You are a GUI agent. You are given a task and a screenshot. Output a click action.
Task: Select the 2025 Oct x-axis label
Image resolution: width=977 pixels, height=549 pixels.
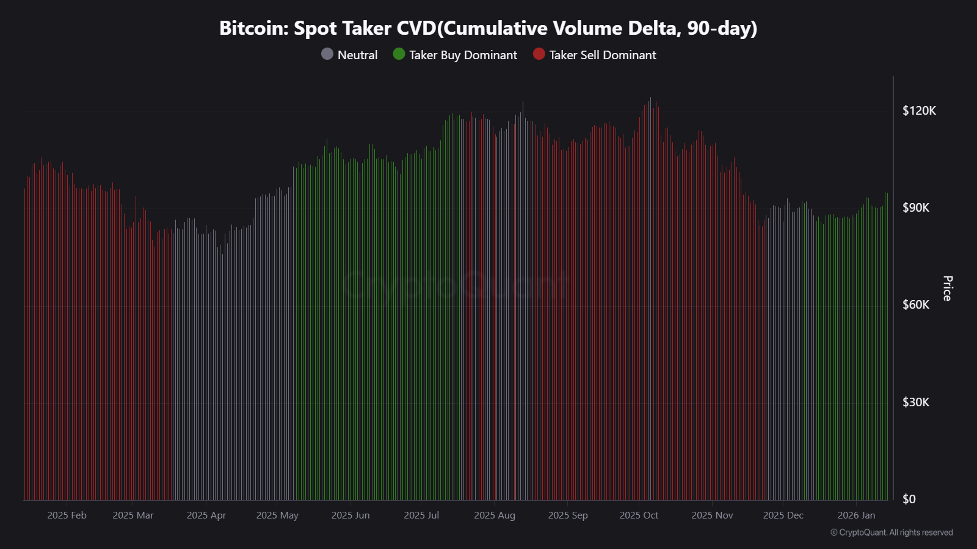pos(639,515)
